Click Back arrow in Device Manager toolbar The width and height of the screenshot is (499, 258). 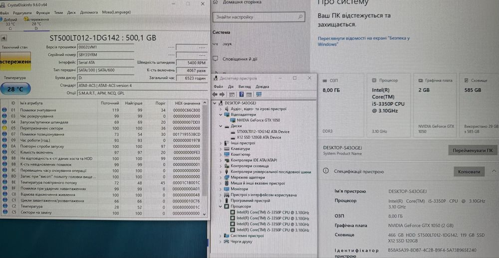tap(215, 95)
